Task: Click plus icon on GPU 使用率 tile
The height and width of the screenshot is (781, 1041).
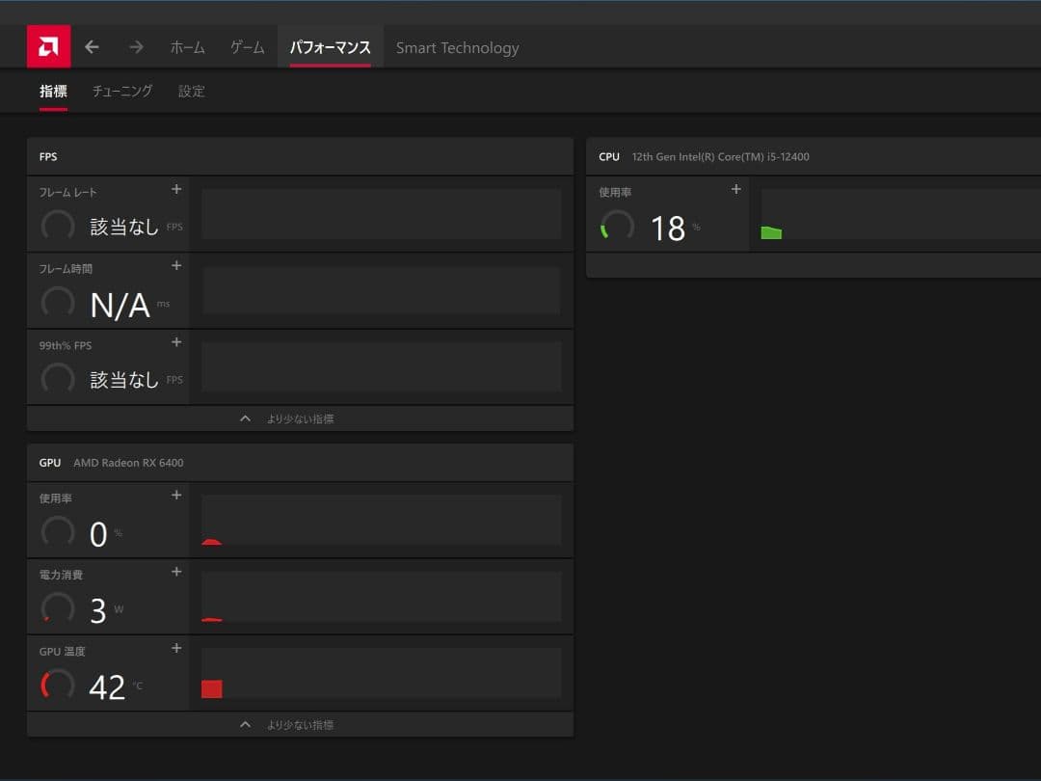Action: tap(176, 496)
